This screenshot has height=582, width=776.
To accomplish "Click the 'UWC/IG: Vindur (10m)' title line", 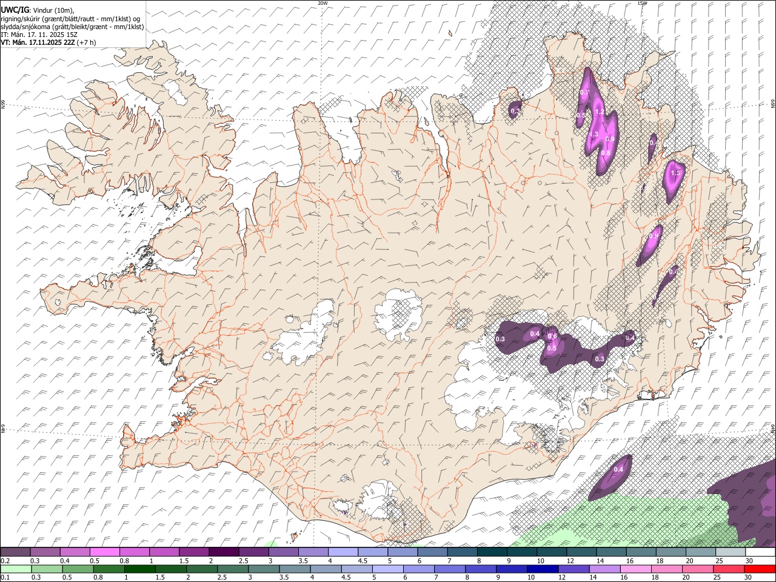I will (x=38, y=10).
